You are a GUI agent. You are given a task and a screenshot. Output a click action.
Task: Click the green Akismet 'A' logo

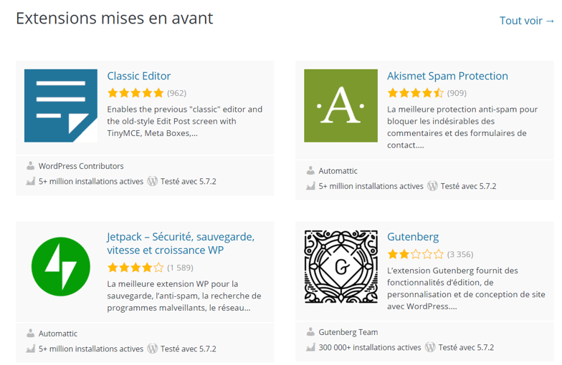(341, 106)
